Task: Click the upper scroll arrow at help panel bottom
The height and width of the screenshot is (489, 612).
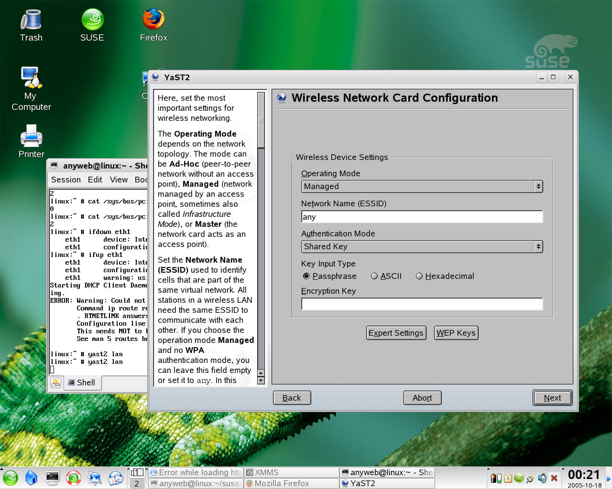Action: click(261, 373)
